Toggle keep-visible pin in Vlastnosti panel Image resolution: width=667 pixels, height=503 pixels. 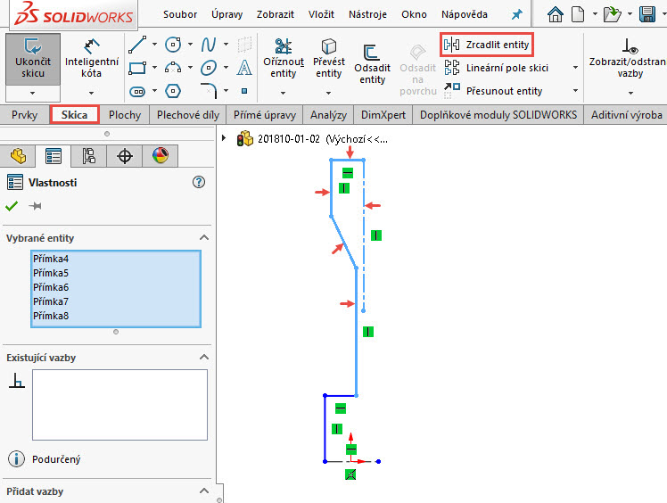35,206
